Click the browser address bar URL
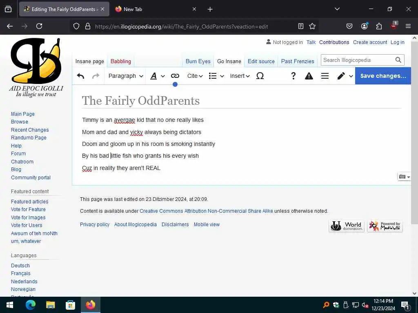Image resolution: width=418 pixels, height=313 pixels. click(181, 26)
